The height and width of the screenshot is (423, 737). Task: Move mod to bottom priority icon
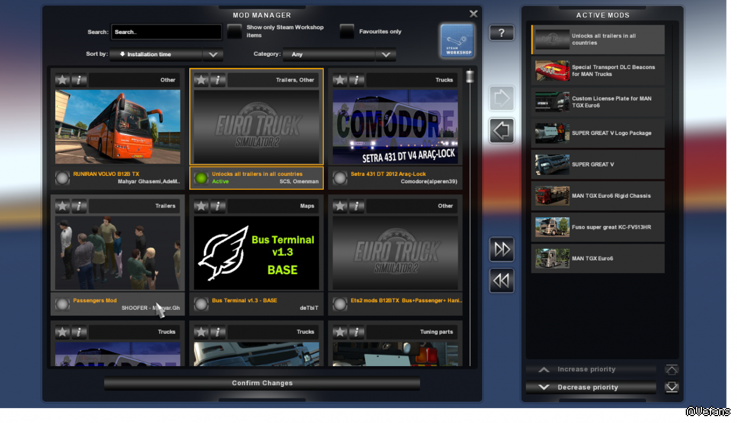[671, 387]
